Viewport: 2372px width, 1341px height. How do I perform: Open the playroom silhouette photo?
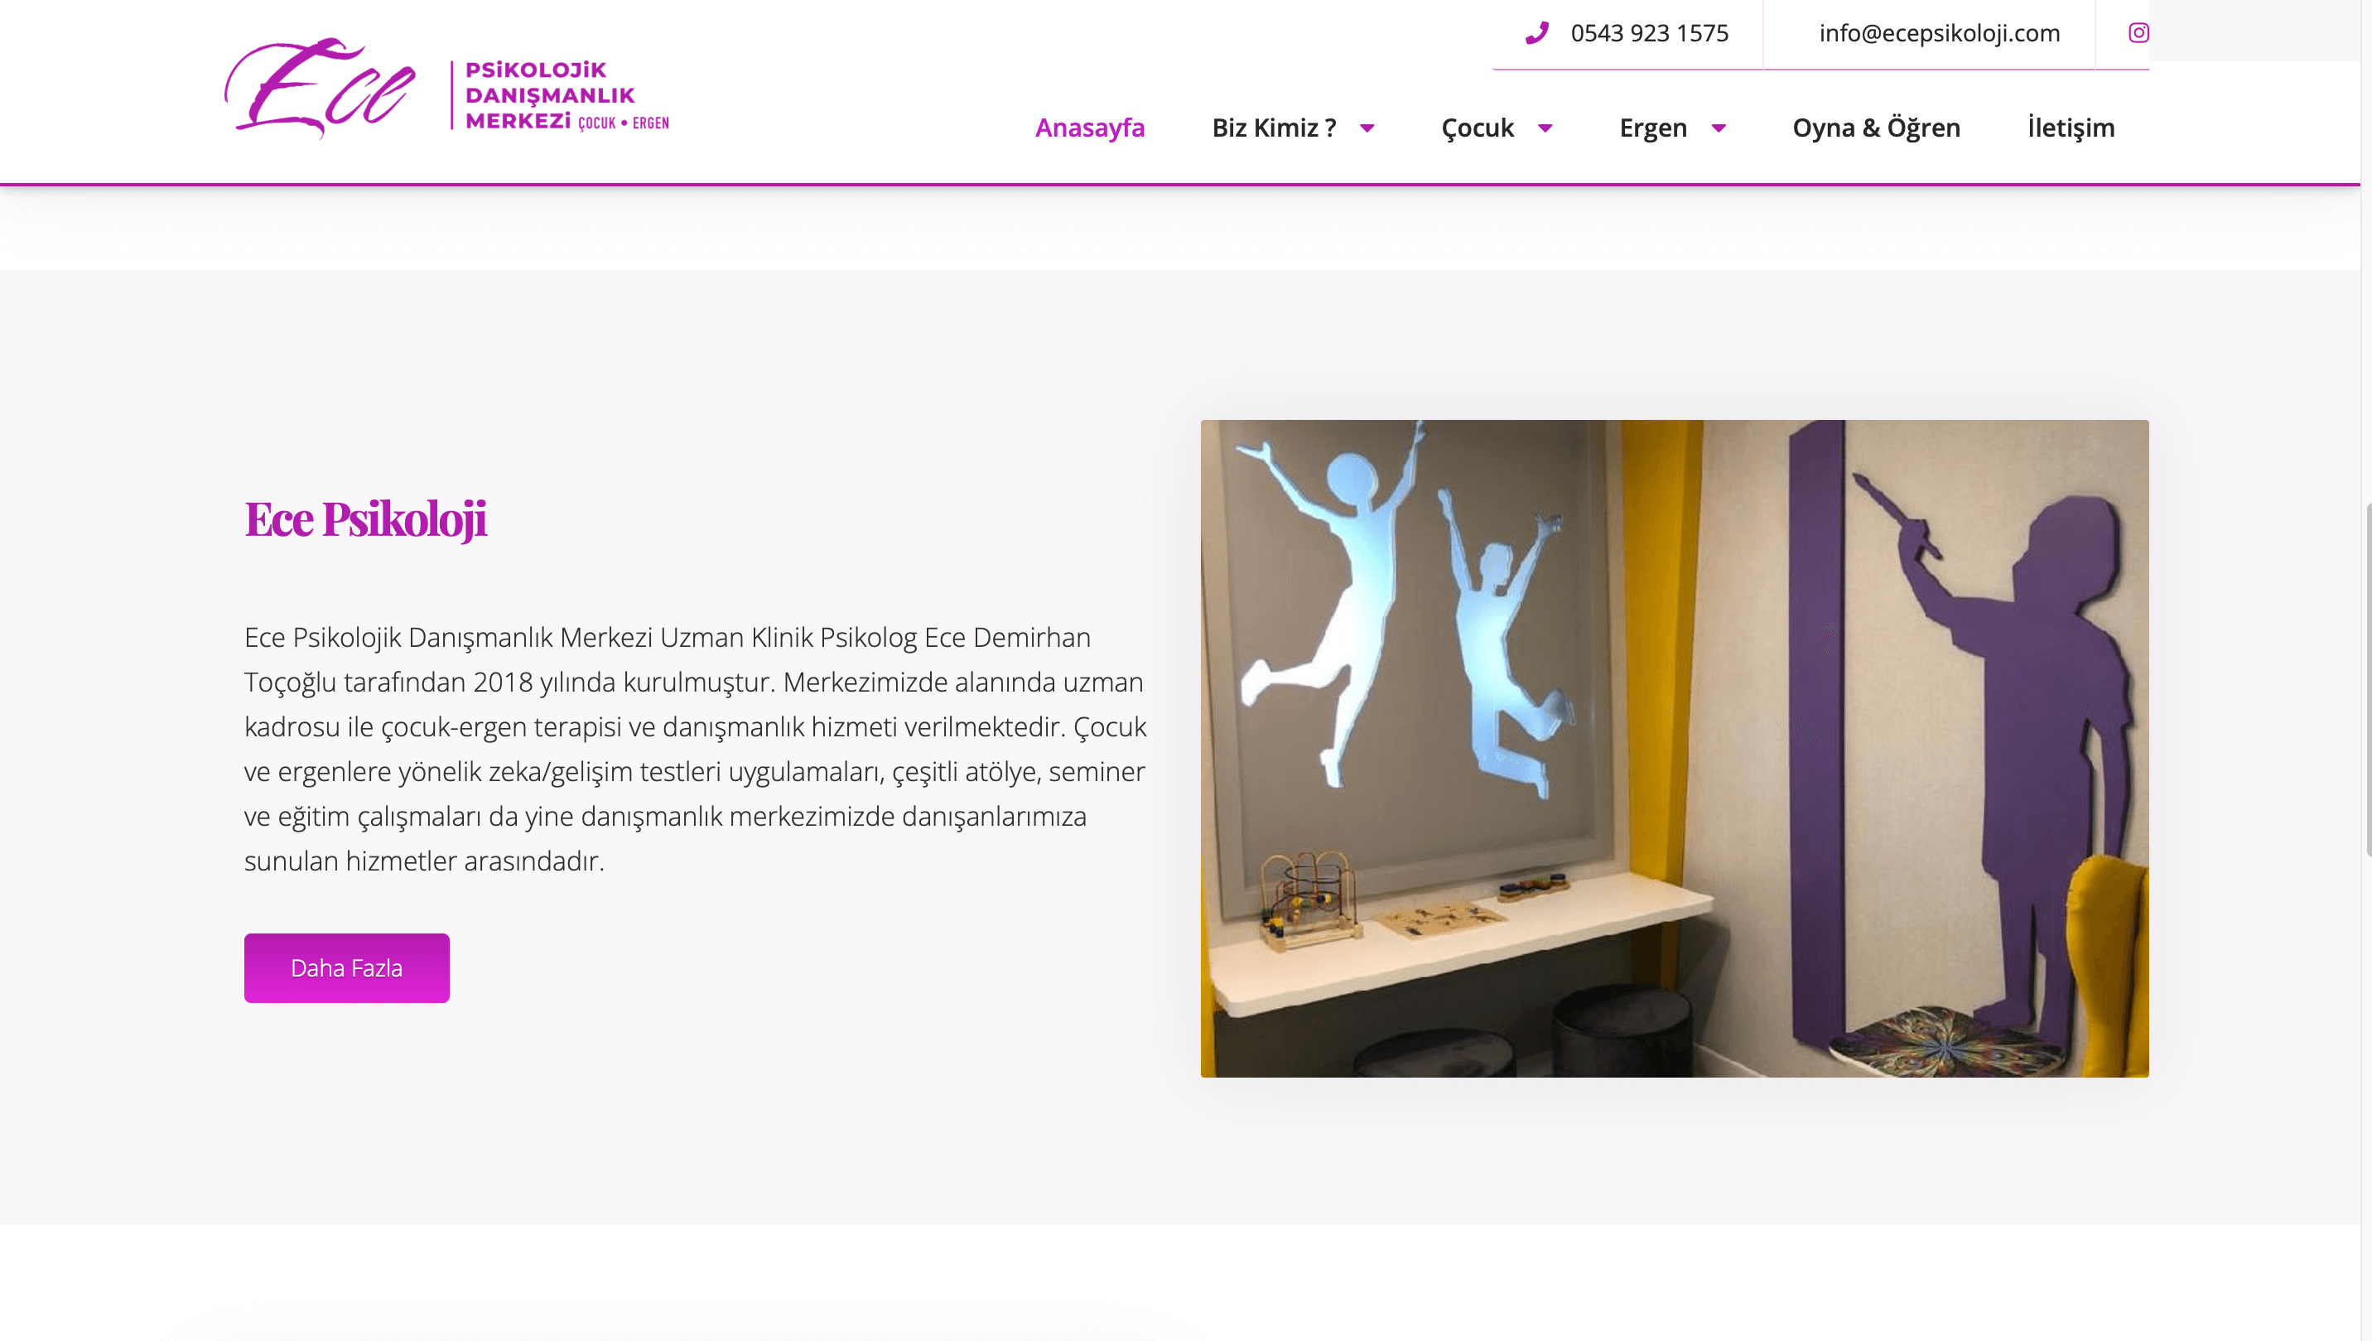1674,748
